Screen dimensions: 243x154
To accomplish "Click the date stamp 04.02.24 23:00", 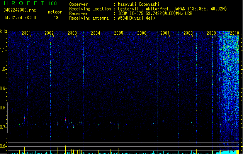I will pos(20,18).
